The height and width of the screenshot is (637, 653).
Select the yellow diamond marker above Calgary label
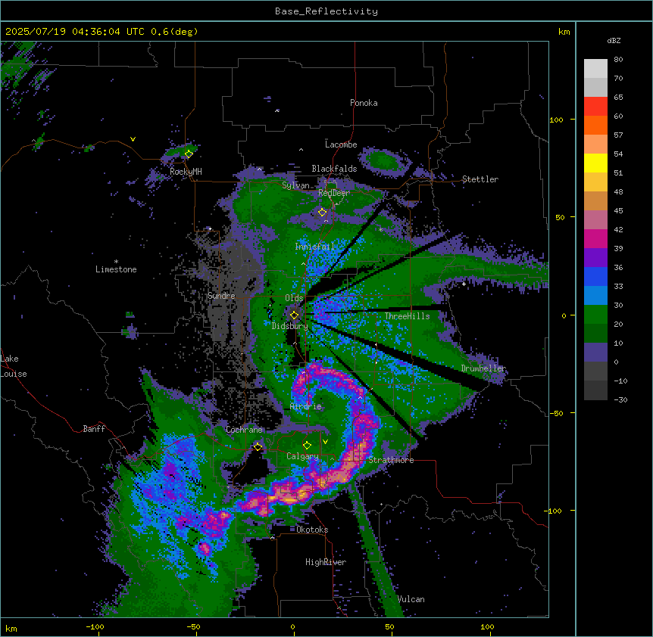pyautogui.click(x=307, y=446)
